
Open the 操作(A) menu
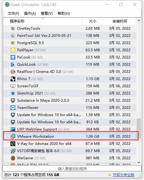point(30,13)
